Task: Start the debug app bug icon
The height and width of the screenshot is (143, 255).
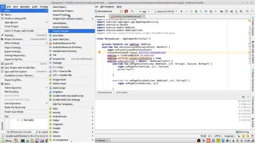Action: [x=196, y=12]
